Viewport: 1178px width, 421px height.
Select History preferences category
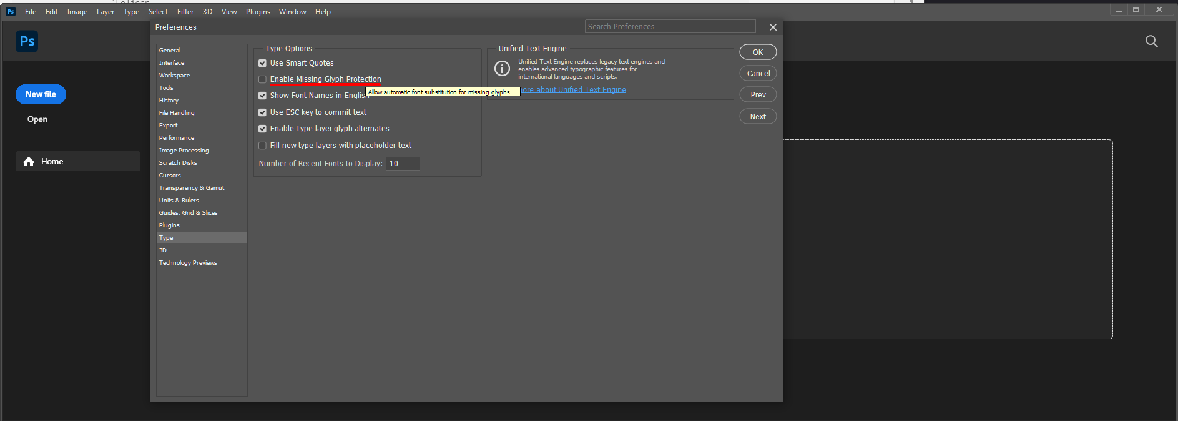pos(202,101)
